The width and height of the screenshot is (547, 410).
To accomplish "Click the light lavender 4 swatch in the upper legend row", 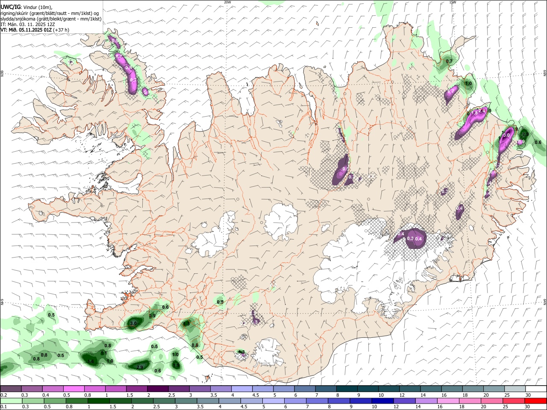I will pos(241,389).
